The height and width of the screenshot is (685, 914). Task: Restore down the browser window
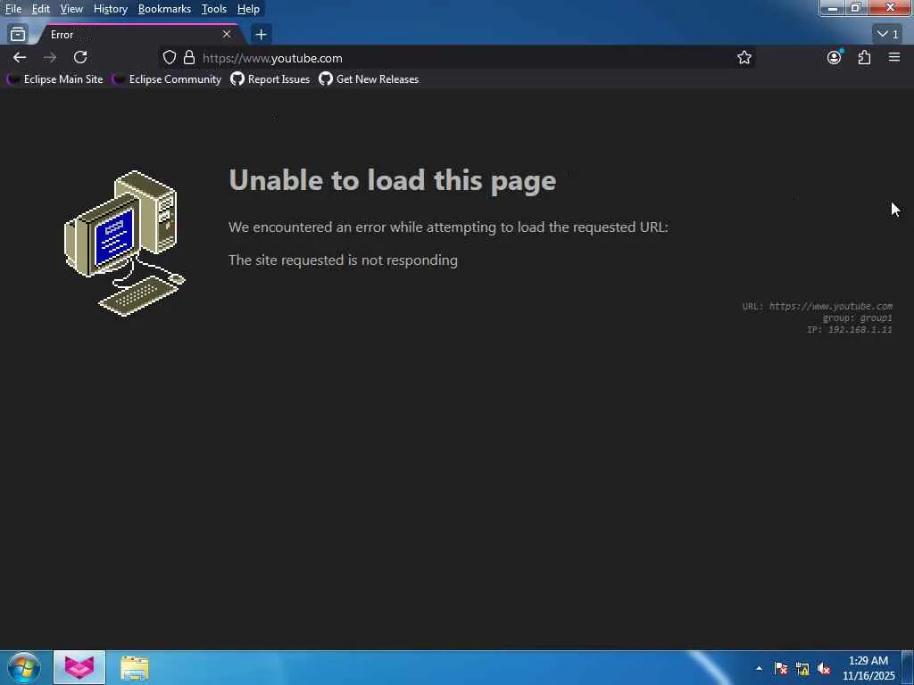pos(855,8)
